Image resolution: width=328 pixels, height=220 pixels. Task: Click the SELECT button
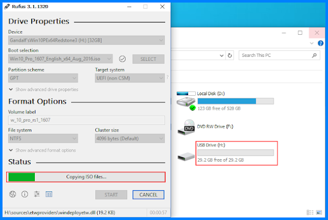(x=148, y=59)
